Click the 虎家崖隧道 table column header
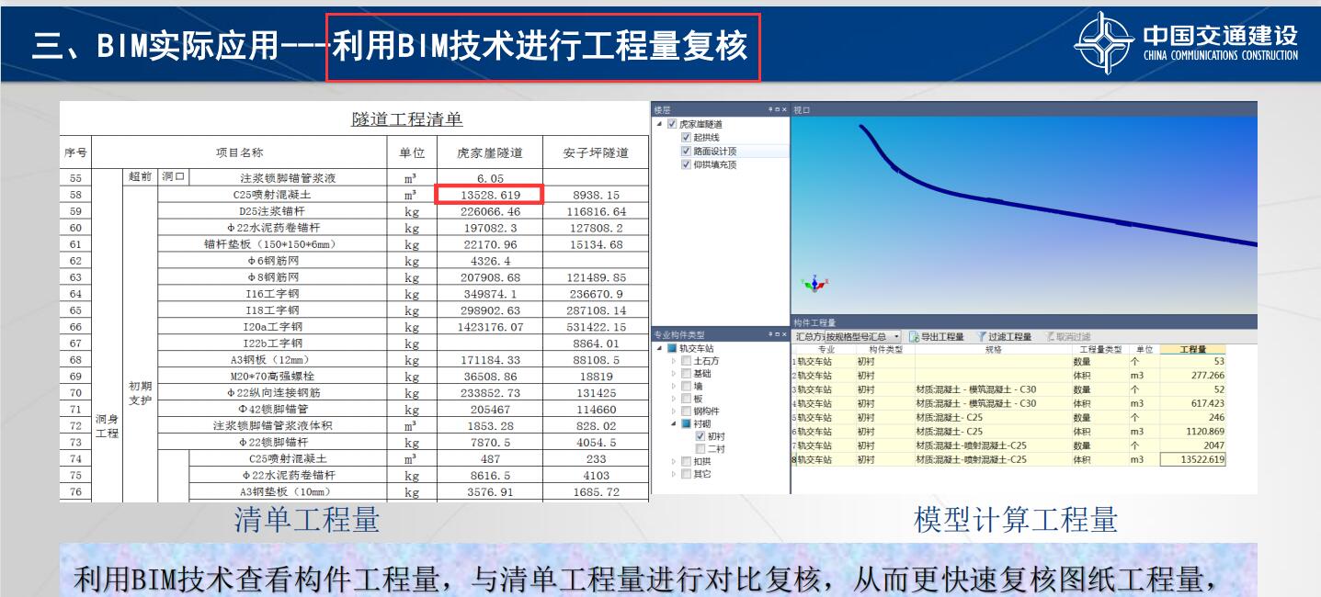Viewport: 1321px width, 597px height. pyautogui.click(x=491, y=152)
